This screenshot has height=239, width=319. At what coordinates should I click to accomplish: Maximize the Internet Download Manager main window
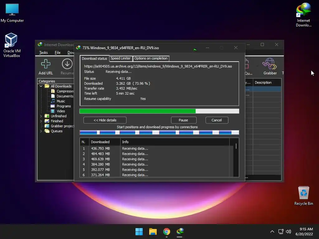coord(262,45)
